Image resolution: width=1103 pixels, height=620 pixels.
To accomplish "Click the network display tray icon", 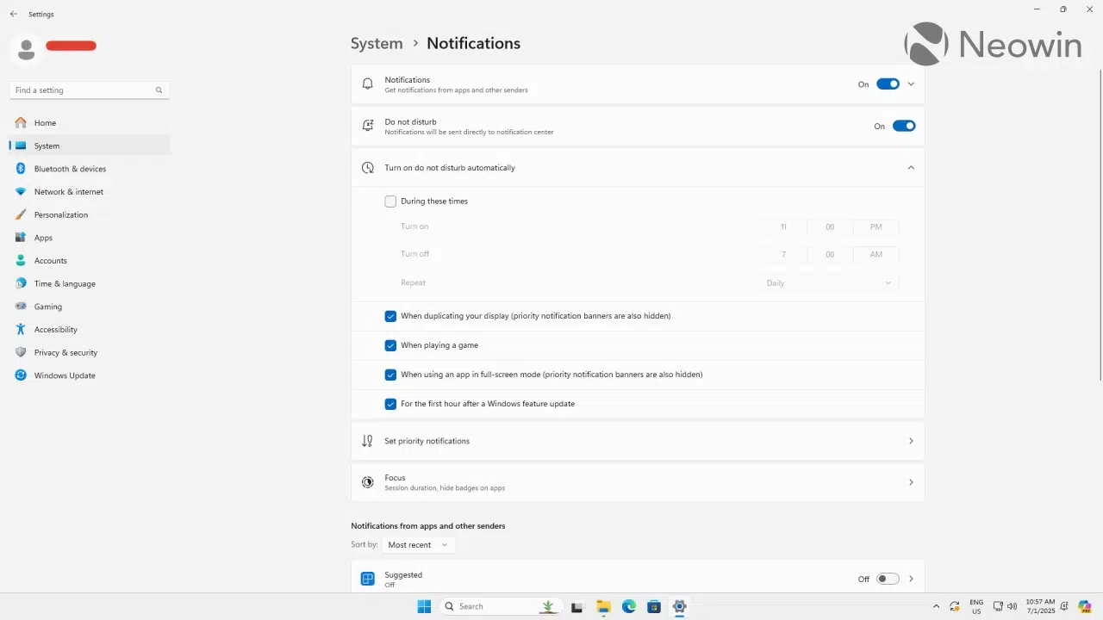I will coord(998,606).
